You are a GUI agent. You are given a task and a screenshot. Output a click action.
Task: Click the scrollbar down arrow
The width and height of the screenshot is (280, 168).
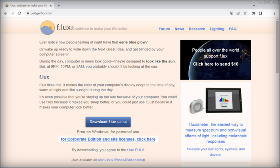click(277, 165)
